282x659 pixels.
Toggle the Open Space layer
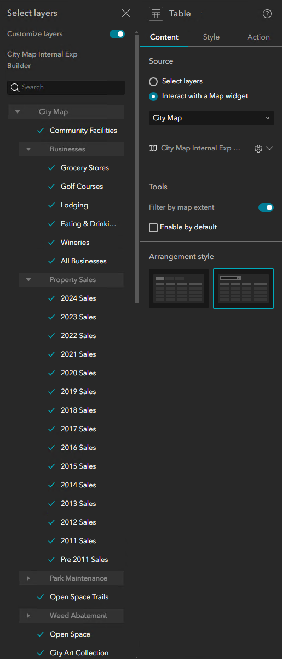[x=41, y=634]
